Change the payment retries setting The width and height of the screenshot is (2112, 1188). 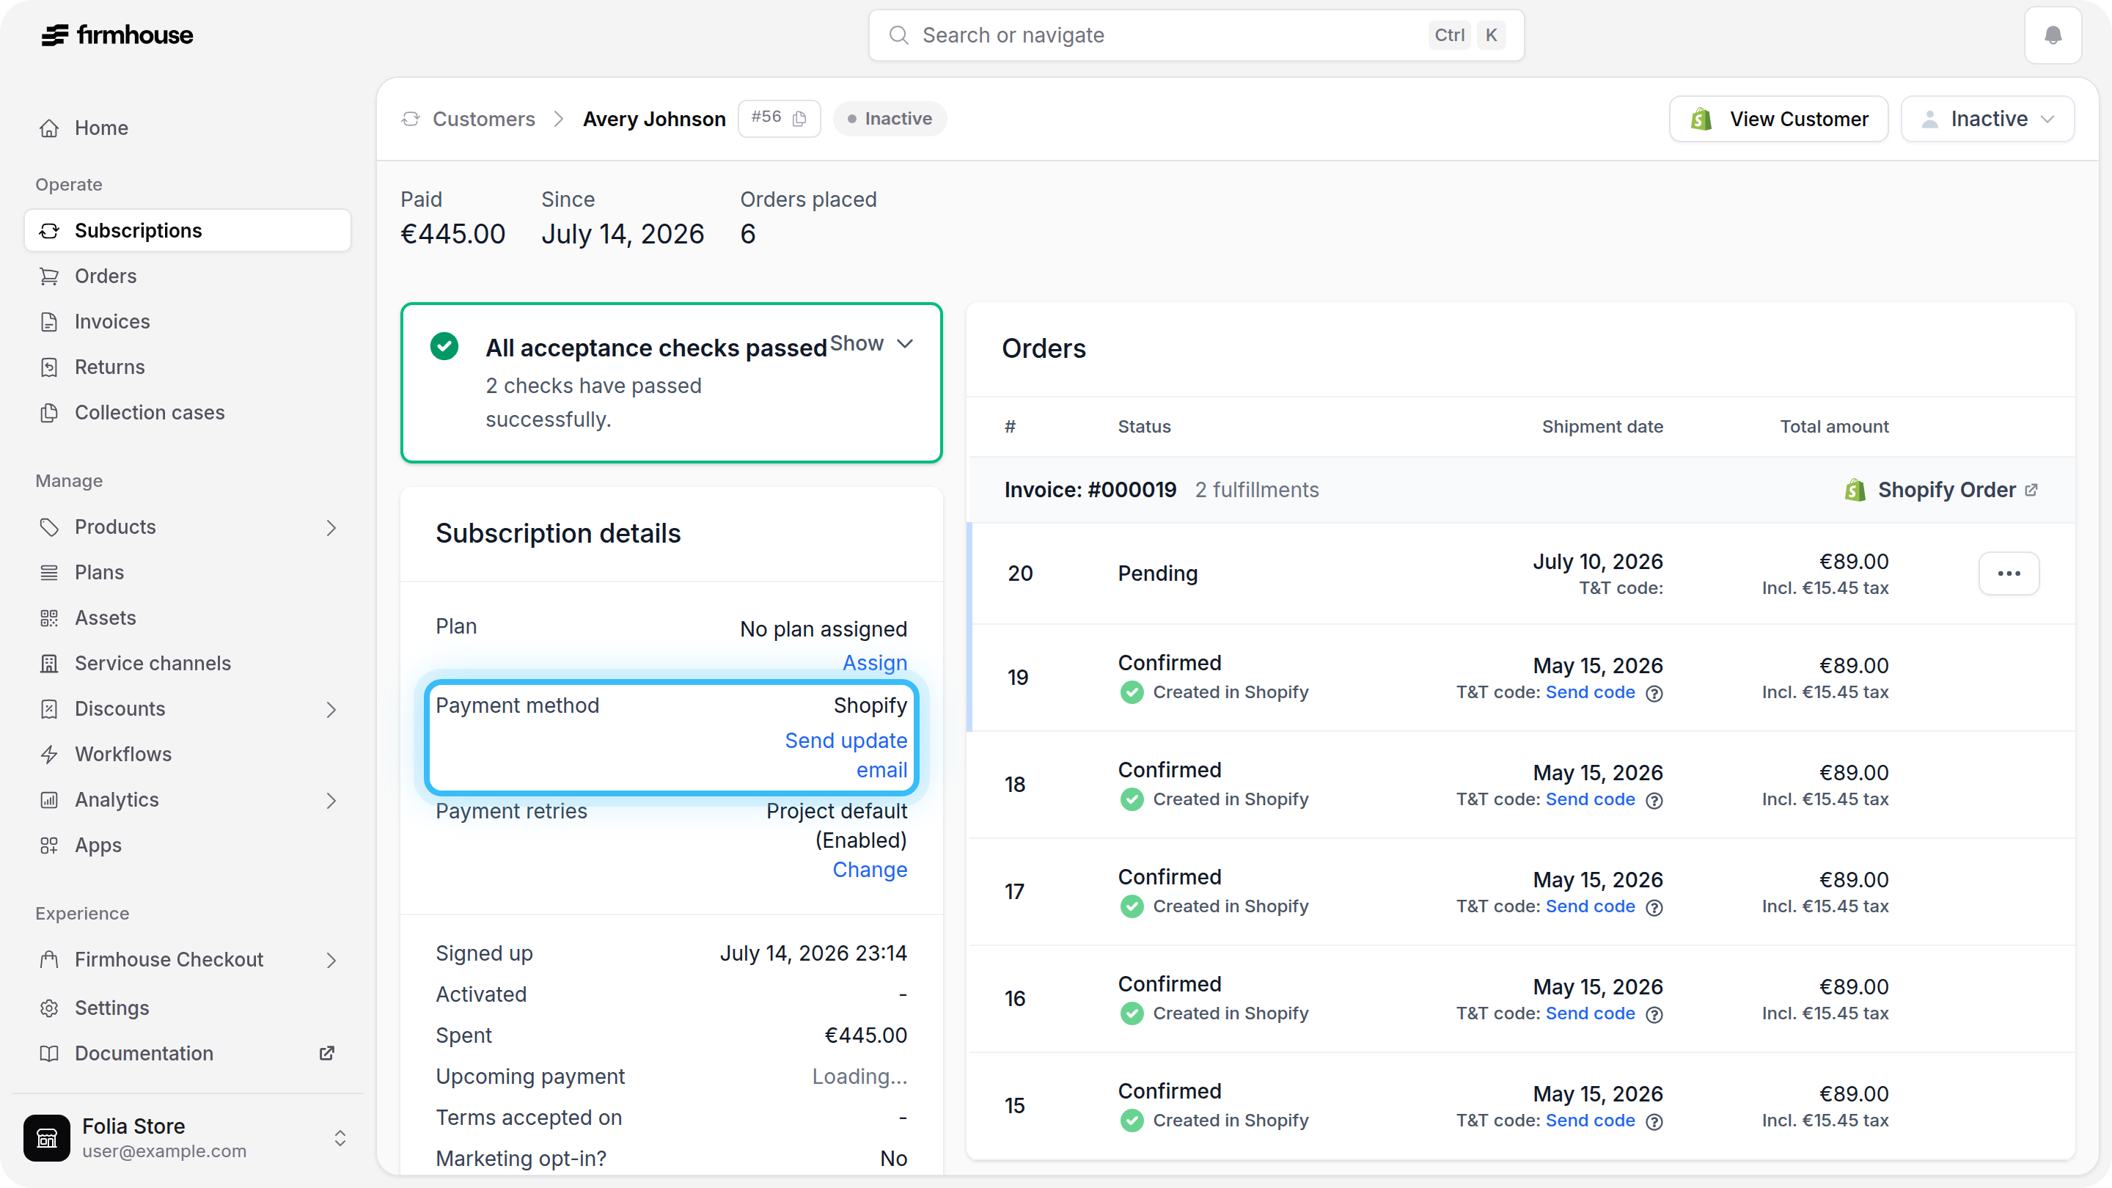pyautogui.click(x=870, y=869)
